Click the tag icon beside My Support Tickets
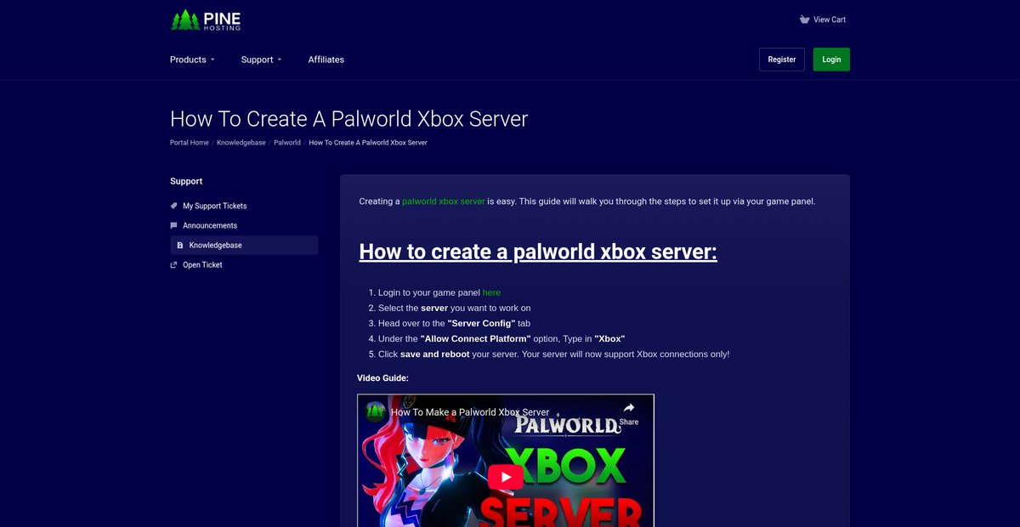Viewport: 1020px width, 527px height. coord(174,206)
